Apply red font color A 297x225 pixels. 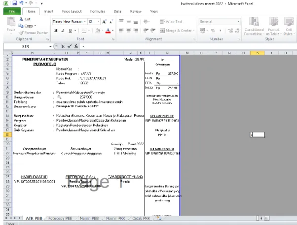[108, 31]
